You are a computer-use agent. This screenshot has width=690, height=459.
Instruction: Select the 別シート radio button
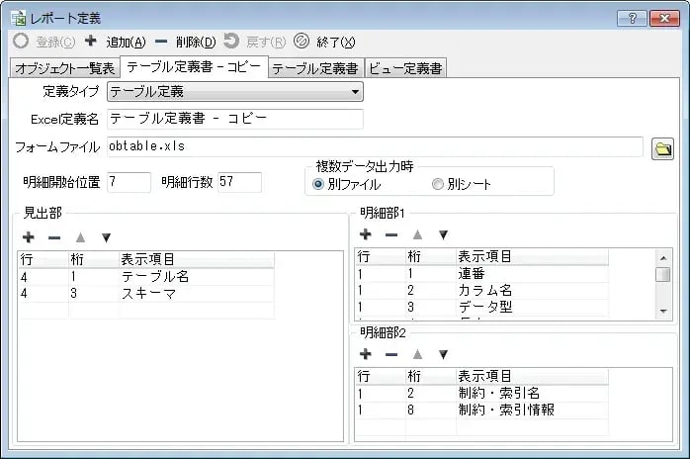[437, 184]
